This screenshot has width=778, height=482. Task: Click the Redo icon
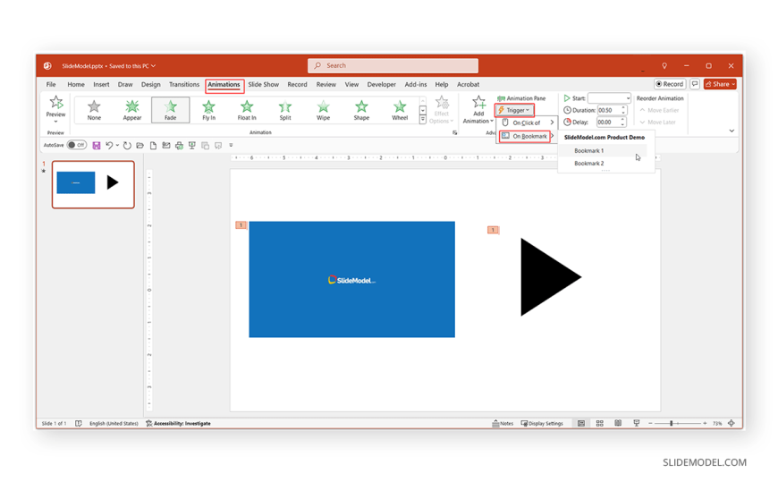click(x=127, y=146)
